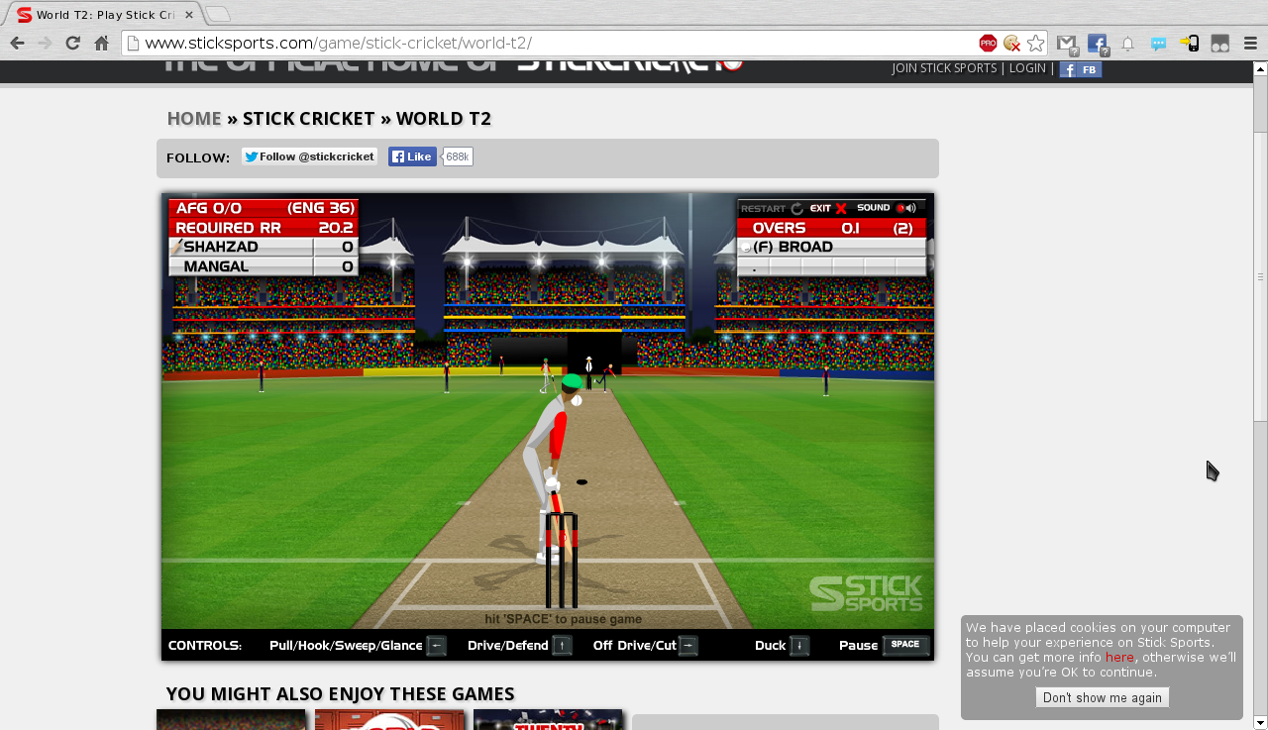Bookmark this page with the star icon
This screenshot has height=730, width=1268.
1035,43
